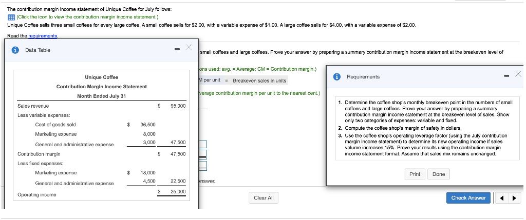Select the 3,000 general and administrative value
Viewport: 526px width, 220px height.
tap(149, 143)
